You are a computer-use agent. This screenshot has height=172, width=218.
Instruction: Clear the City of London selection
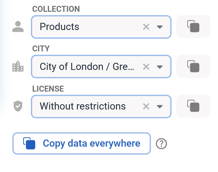coord(146,67)
